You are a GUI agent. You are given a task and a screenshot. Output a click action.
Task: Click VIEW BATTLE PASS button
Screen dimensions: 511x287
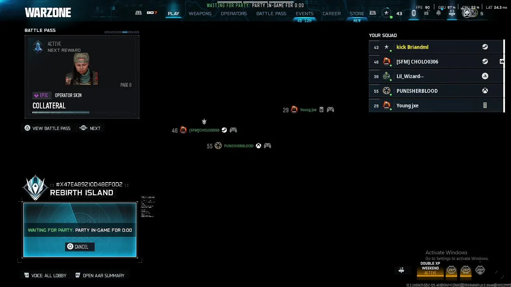48,128
